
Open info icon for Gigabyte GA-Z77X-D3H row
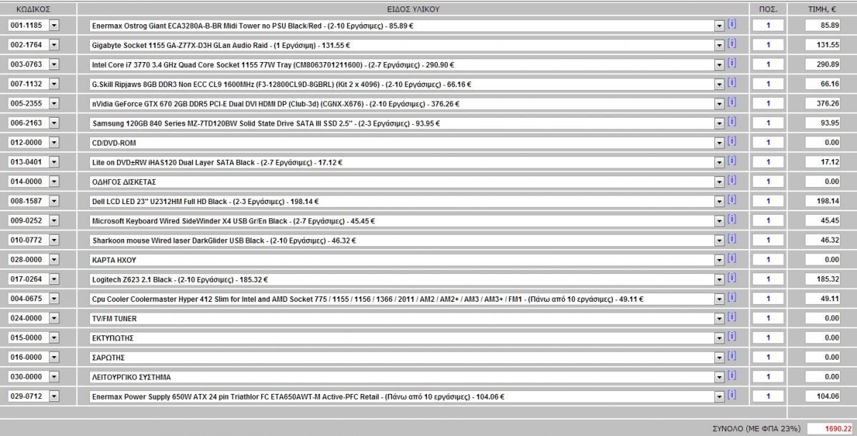click(732, 44)
